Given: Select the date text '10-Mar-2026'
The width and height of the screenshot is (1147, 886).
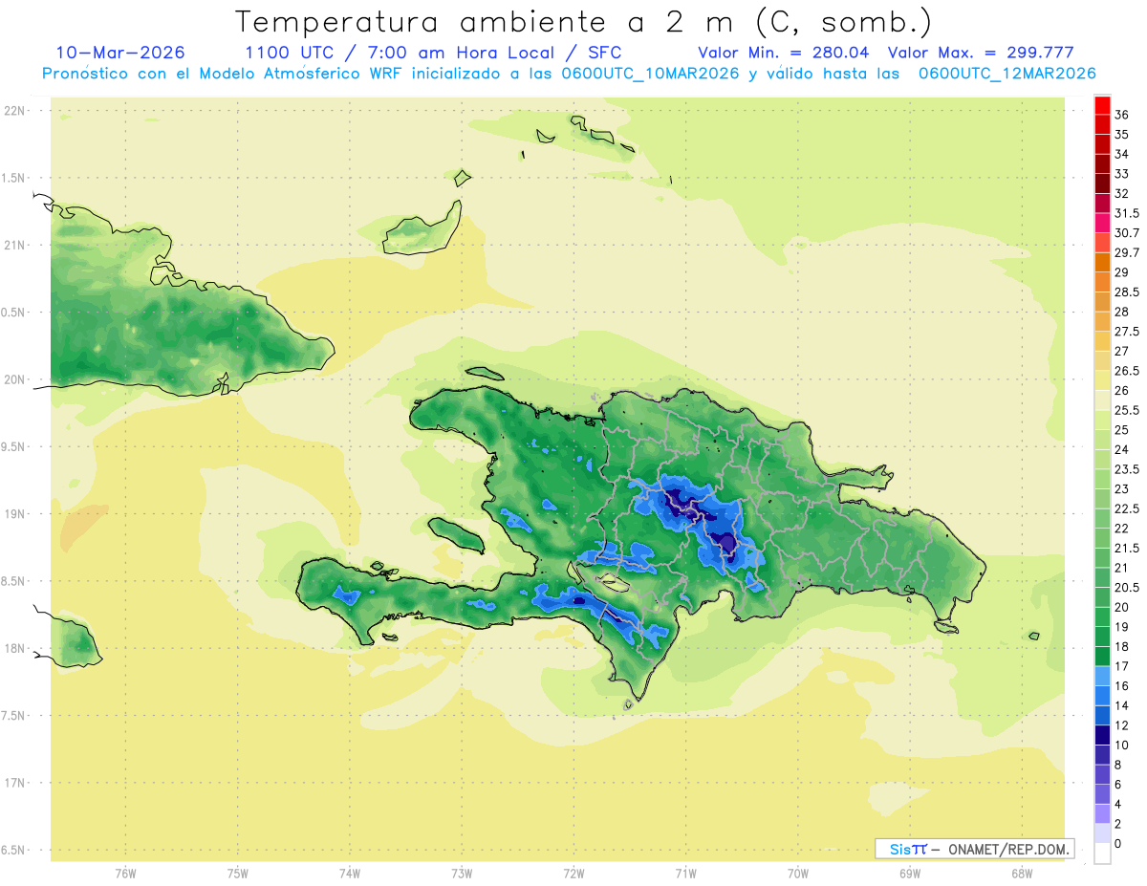Looking at the screenshot, I should pos(120,53).
